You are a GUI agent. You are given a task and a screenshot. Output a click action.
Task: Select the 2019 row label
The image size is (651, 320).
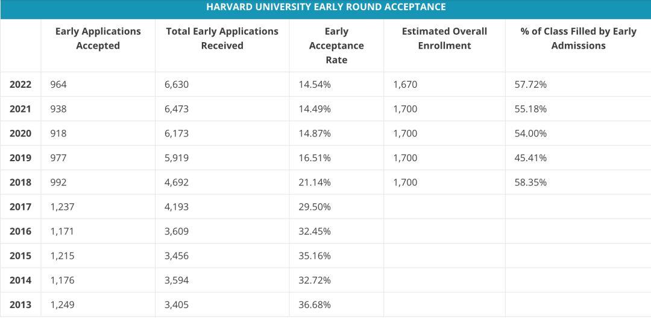(20, 158)
